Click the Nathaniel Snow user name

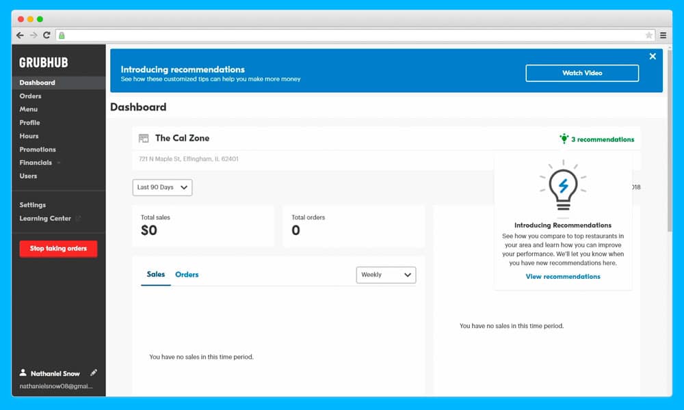[55, 374]
